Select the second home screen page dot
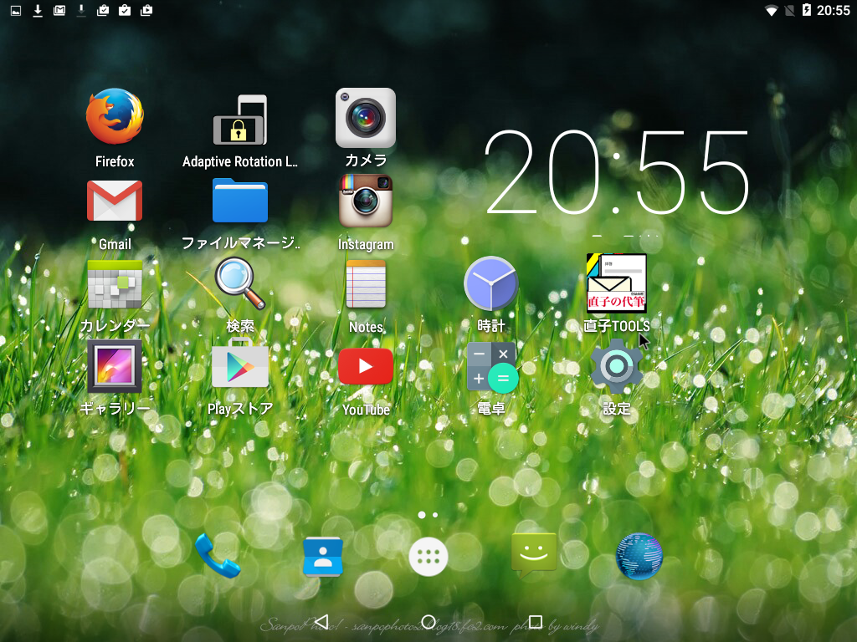 (435, 515)
